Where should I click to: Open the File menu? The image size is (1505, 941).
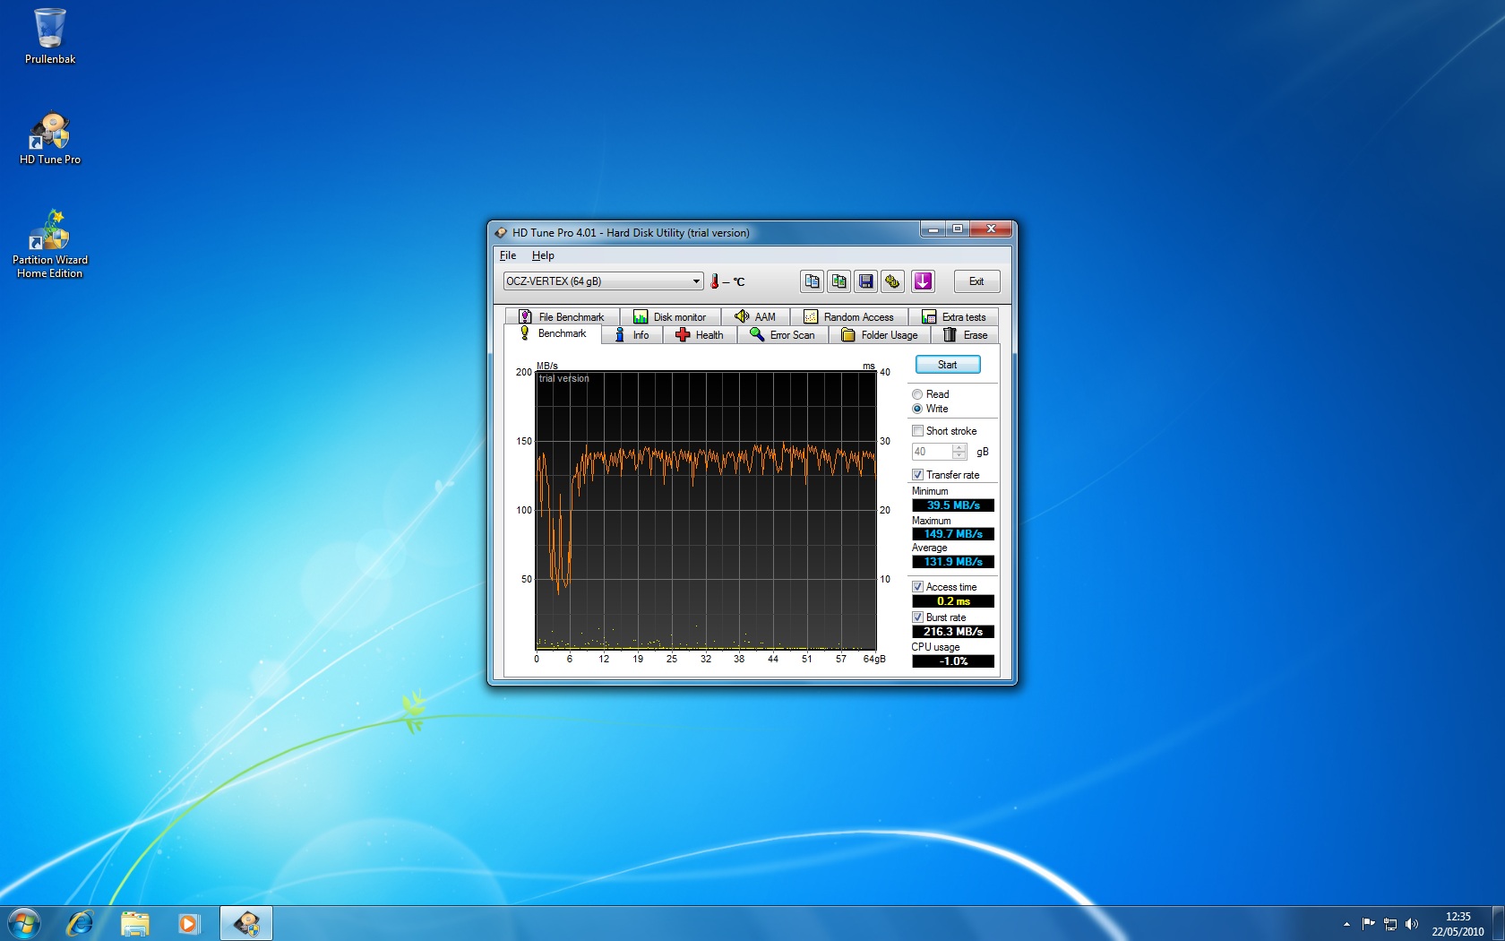(508, 255)
